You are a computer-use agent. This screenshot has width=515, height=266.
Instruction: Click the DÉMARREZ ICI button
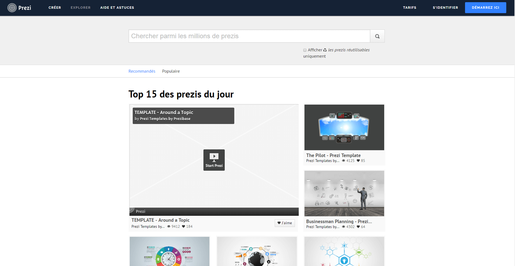(486, 8)
